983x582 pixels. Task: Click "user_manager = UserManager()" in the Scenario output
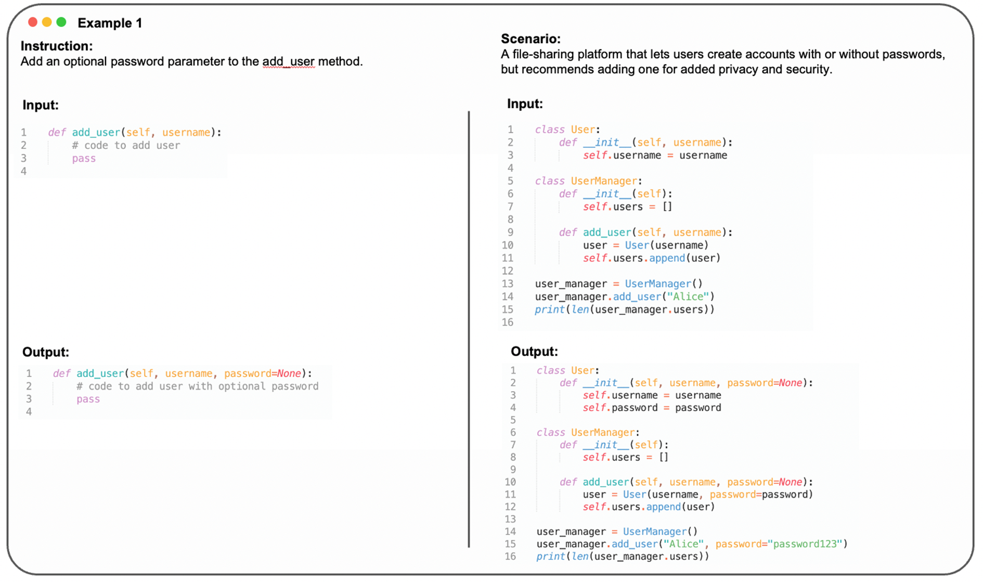point(617,532)
